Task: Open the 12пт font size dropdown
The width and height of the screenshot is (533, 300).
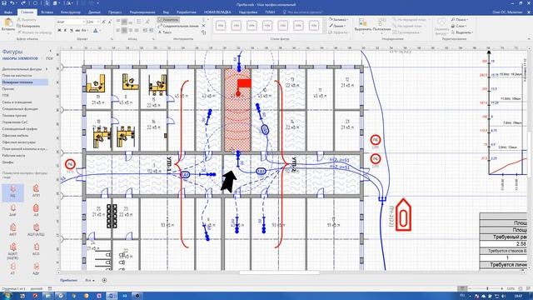Action: click(98, 22)
